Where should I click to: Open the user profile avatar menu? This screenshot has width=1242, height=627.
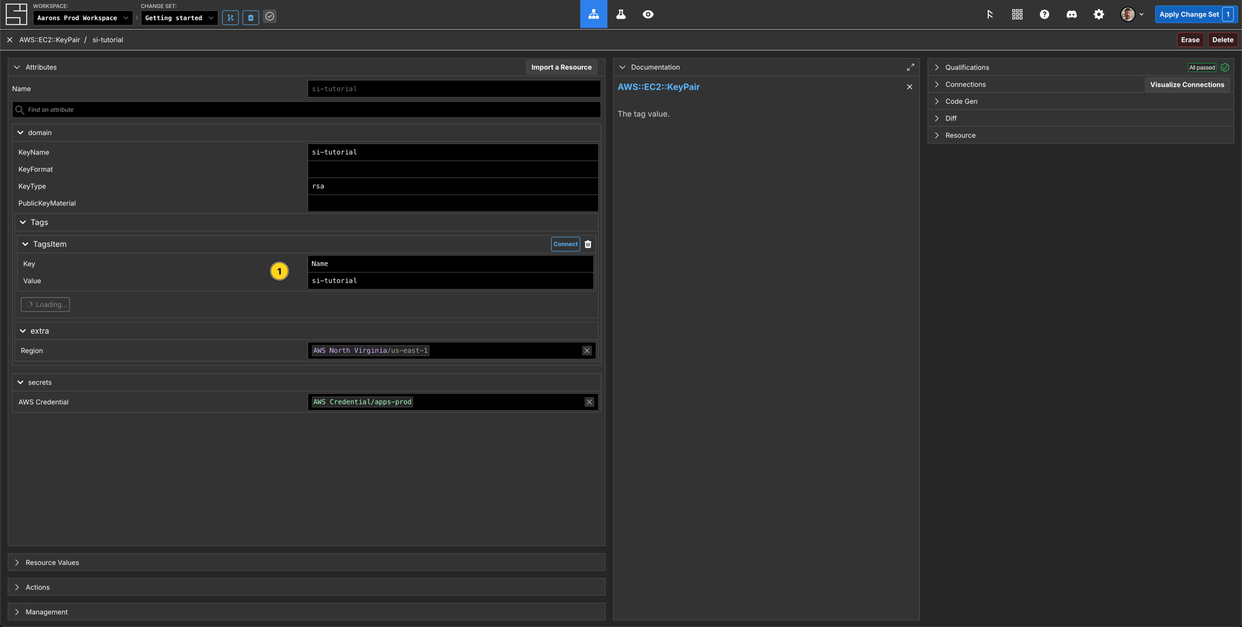1132,14
